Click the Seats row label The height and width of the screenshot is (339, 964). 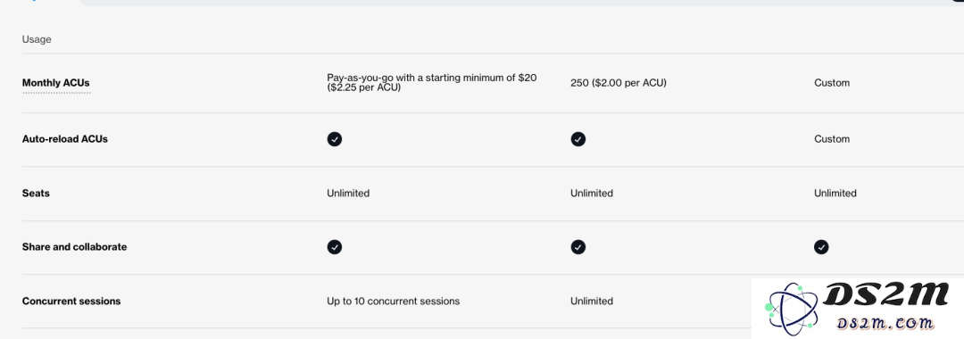pos(36,194)
